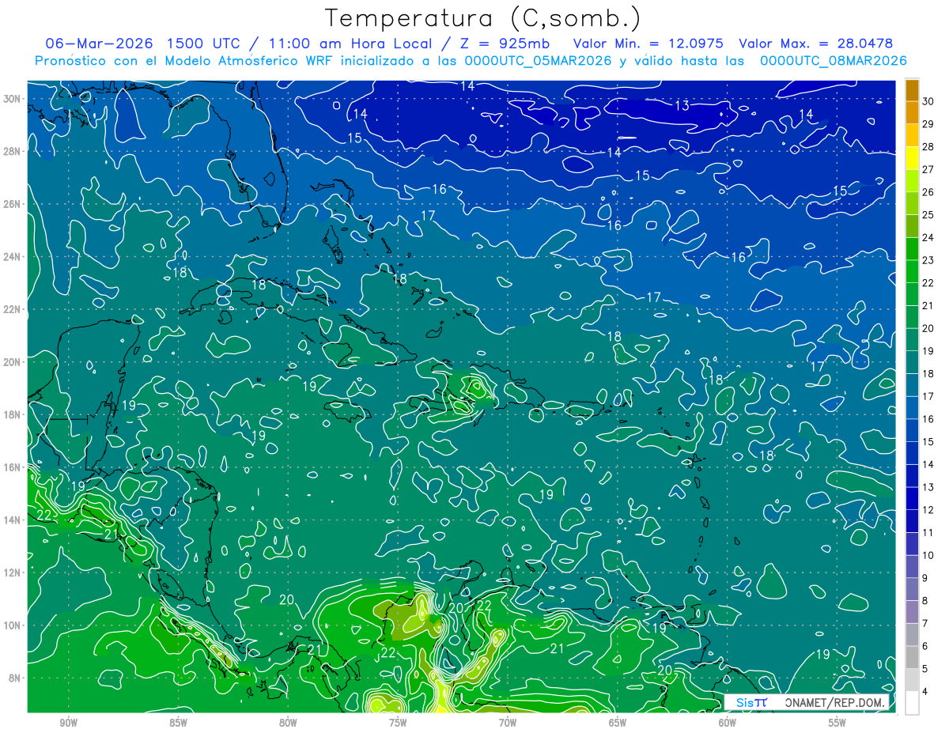Screen dimensions: 949x733
Task: Click the legend value '30'
Action: (x=928, y=101)
